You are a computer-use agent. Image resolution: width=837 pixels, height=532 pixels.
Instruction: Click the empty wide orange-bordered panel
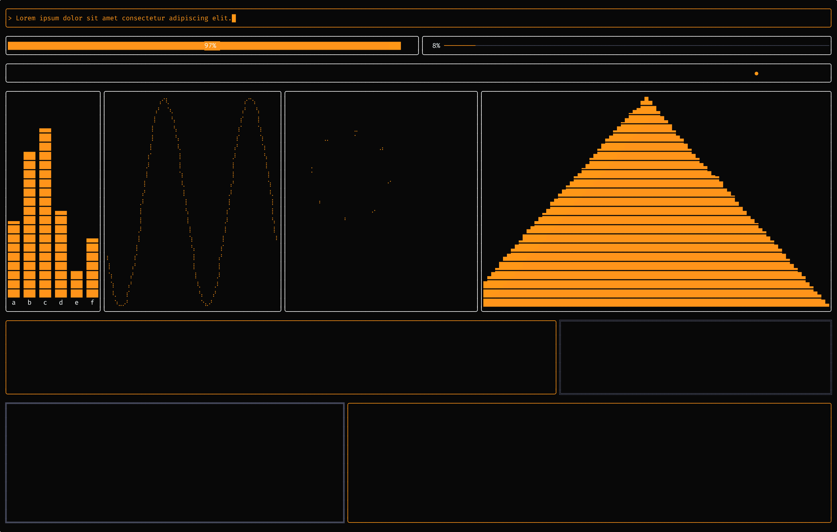(x=281, y=357)
